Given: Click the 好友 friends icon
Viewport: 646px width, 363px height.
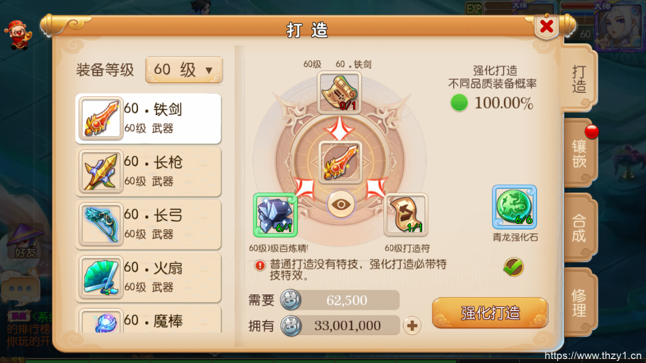Looking at the screenshot, I should [25, 241].
